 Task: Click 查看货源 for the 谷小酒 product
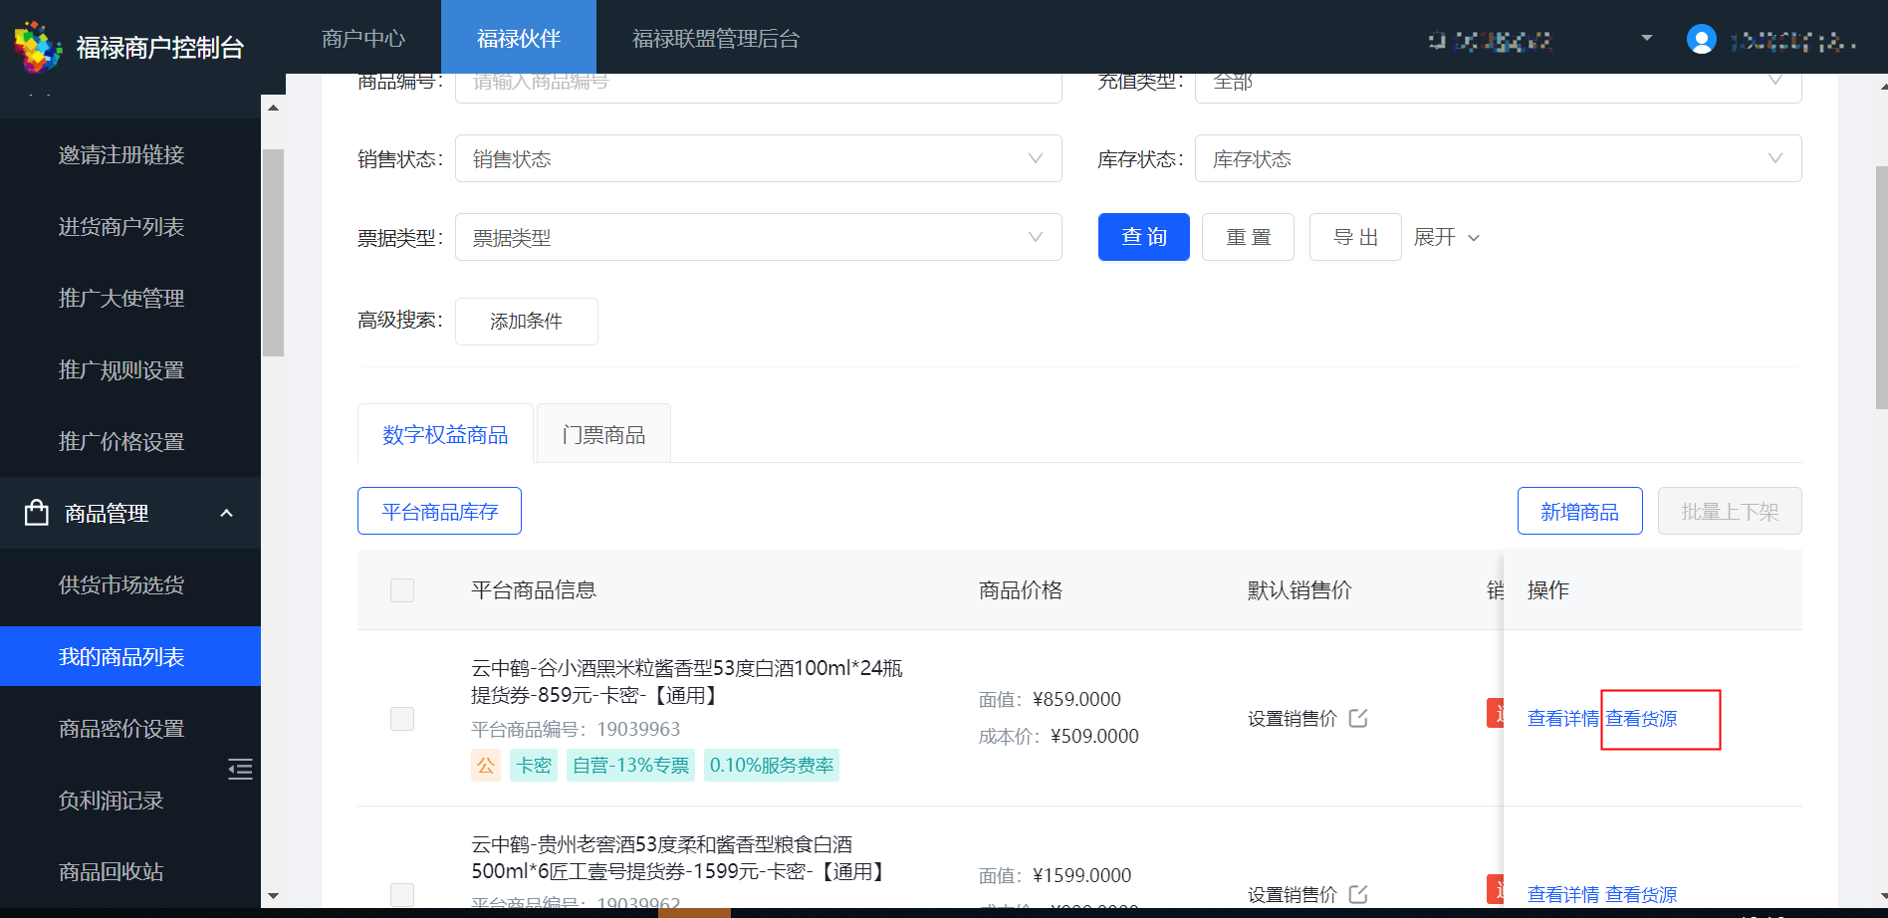pyautogui.click(x=1641, y=718)
